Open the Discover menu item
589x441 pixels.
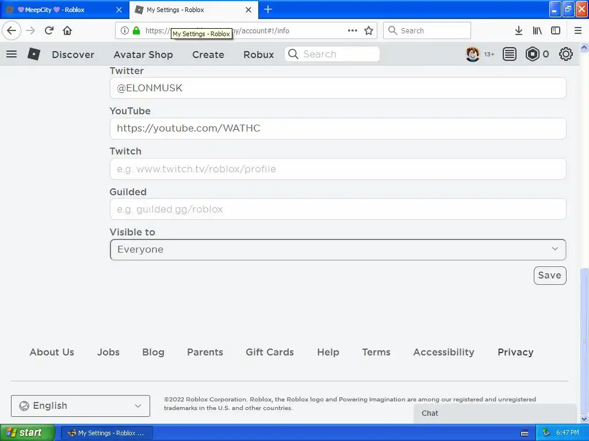click(73, 55)
